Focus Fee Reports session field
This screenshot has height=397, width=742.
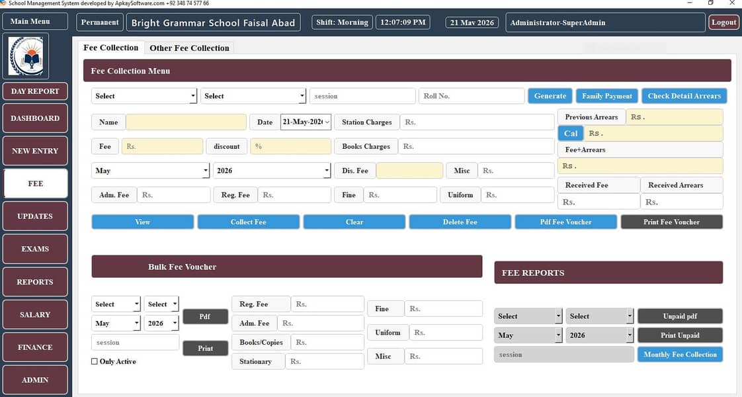tap(563, 355)
